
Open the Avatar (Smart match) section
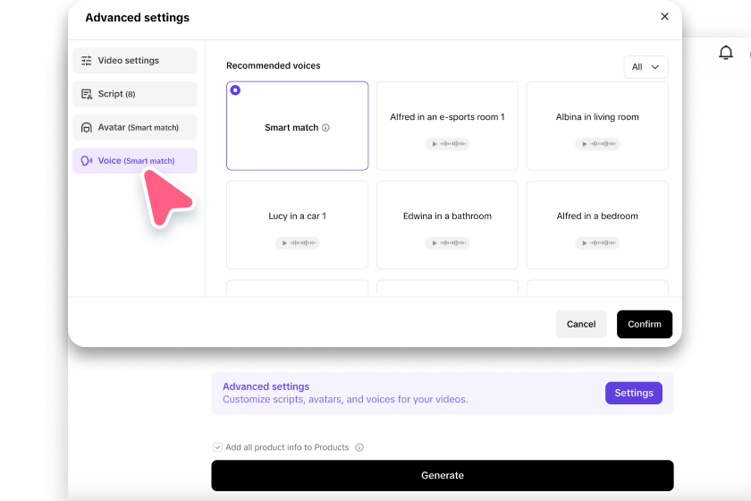(x=135, y=128)
